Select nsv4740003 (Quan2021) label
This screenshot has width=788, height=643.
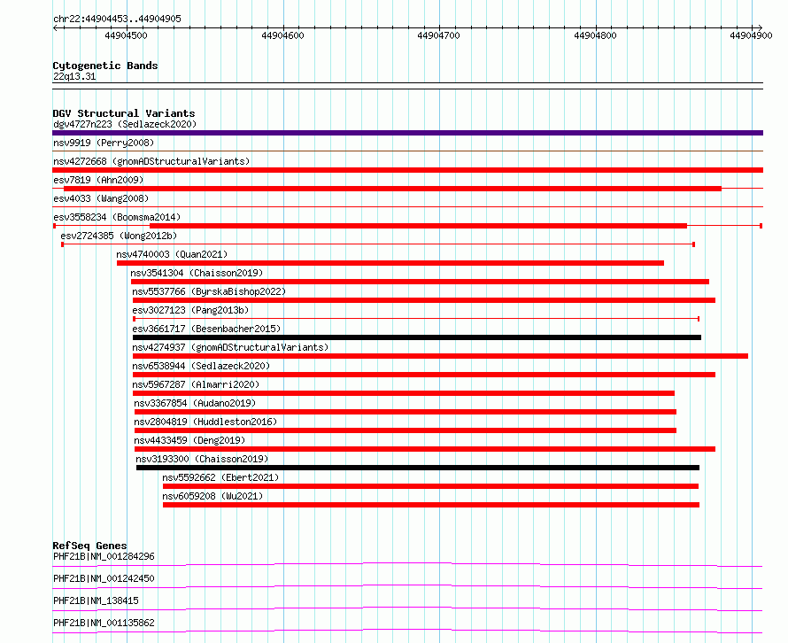pos(172,254)
